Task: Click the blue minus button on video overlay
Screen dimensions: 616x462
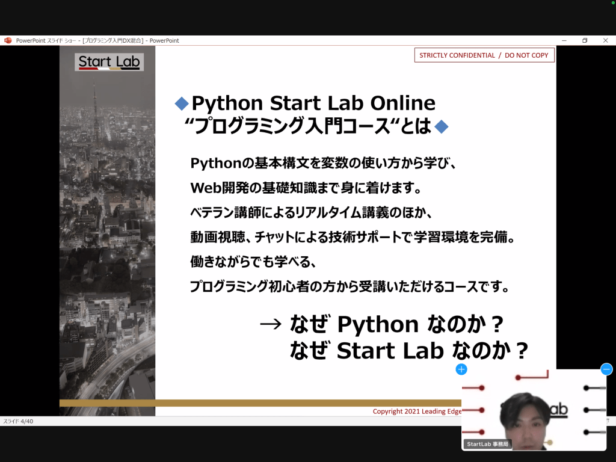Action: click(606, 369)
